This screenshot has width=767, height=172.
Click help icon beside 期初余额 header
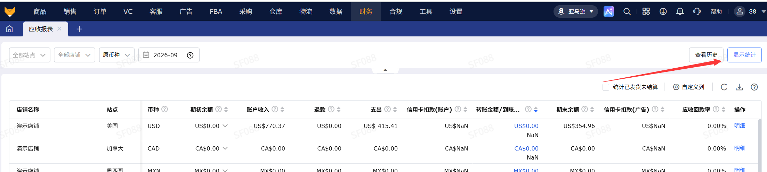[218, 109]
